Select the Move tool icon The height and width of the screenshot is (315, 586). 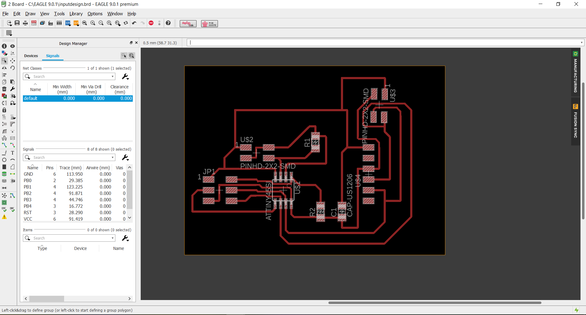click(13, 60)
